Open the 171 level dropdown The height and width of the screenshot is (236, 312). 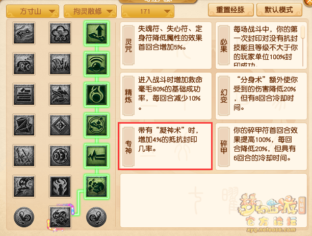coord(148,11)
